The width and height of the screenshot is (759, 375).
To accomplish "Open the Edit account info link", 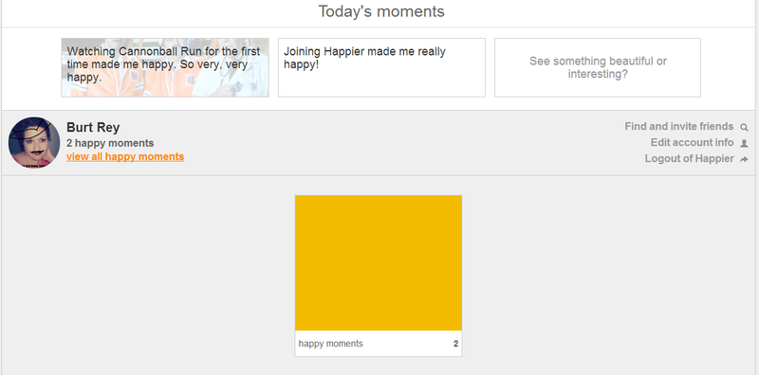I will coord(692,143).
